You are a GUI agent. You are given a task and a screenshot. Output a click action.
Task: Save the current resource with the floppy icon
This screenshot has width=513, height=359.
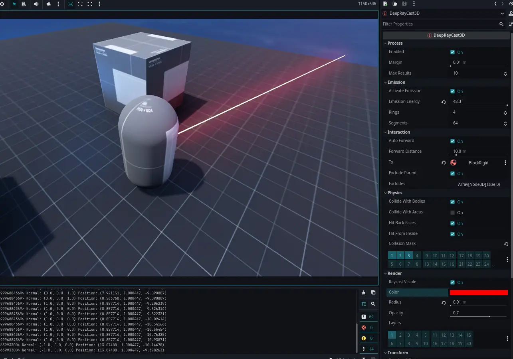(x=404, y=4)
